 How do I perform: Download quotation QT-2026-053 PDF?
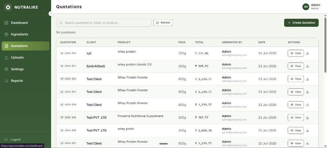pyautogui.click(x=308, y=66)
